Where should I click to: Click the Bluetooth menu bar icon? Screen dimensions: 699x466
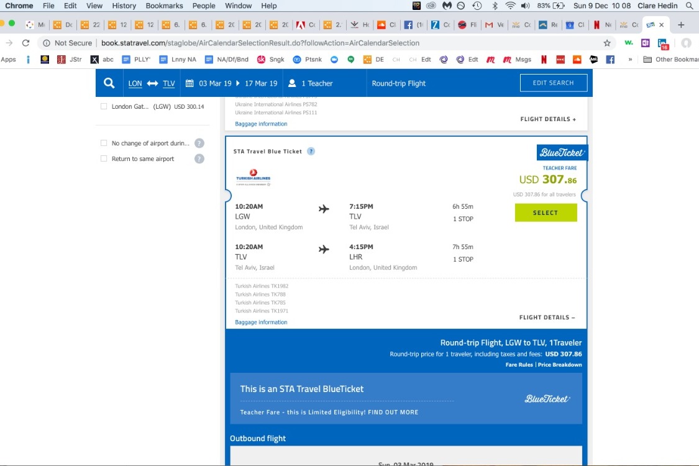click(x=495, y=6)
